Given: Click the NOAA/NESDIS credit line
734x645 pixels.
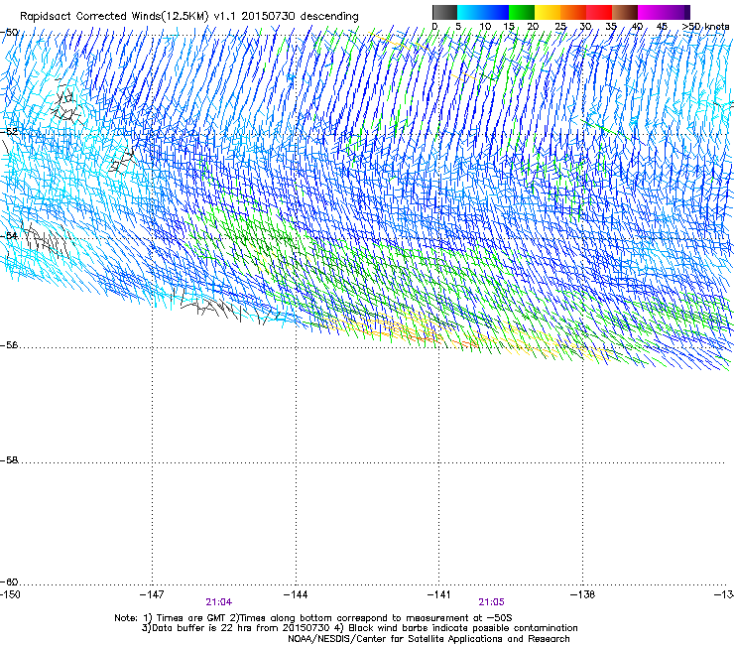Looking at the screenshot, I should 428,639.
